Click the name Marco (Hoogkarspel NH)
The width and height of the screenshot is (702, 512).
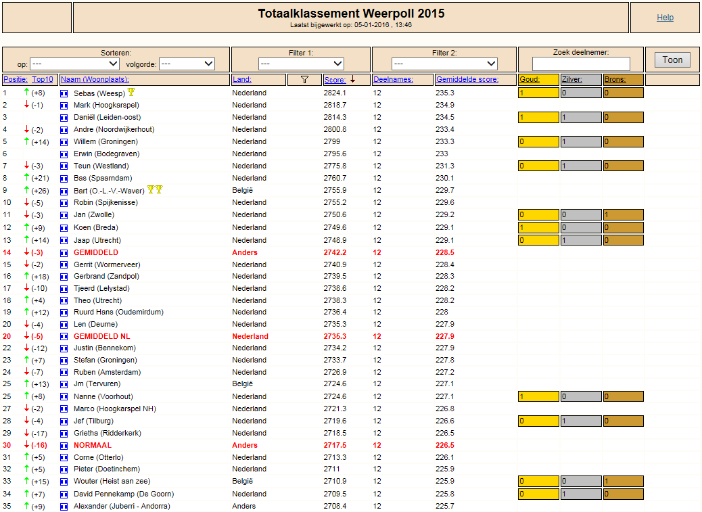(x=114, y=409)
